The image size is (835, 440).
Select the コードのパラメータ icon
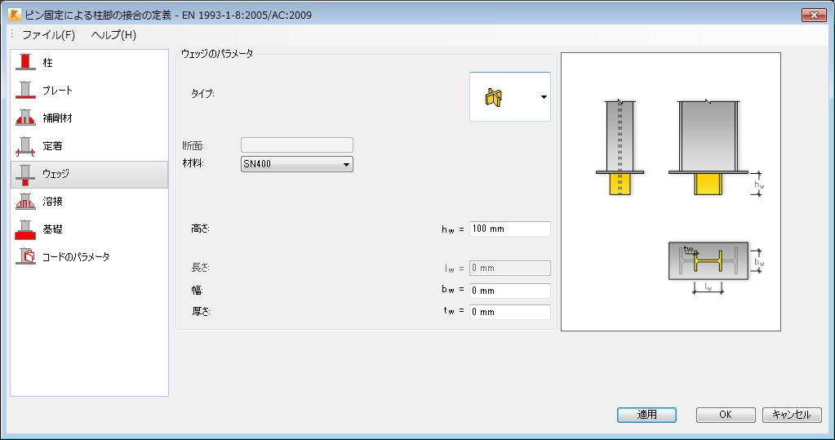tap(25, 257)
